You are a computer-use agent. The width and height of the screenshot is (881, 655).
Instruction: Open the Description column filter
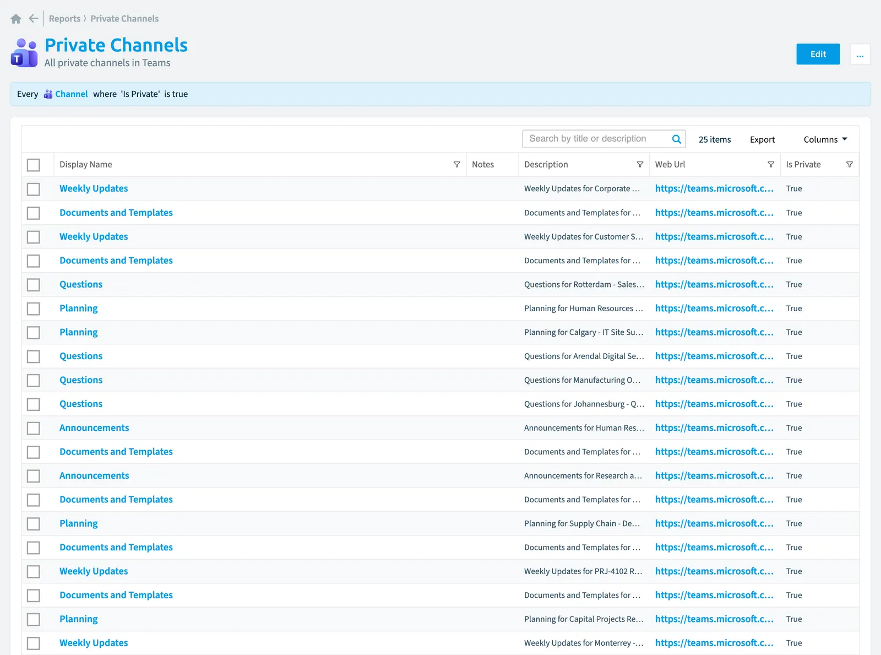click(640, 165)
